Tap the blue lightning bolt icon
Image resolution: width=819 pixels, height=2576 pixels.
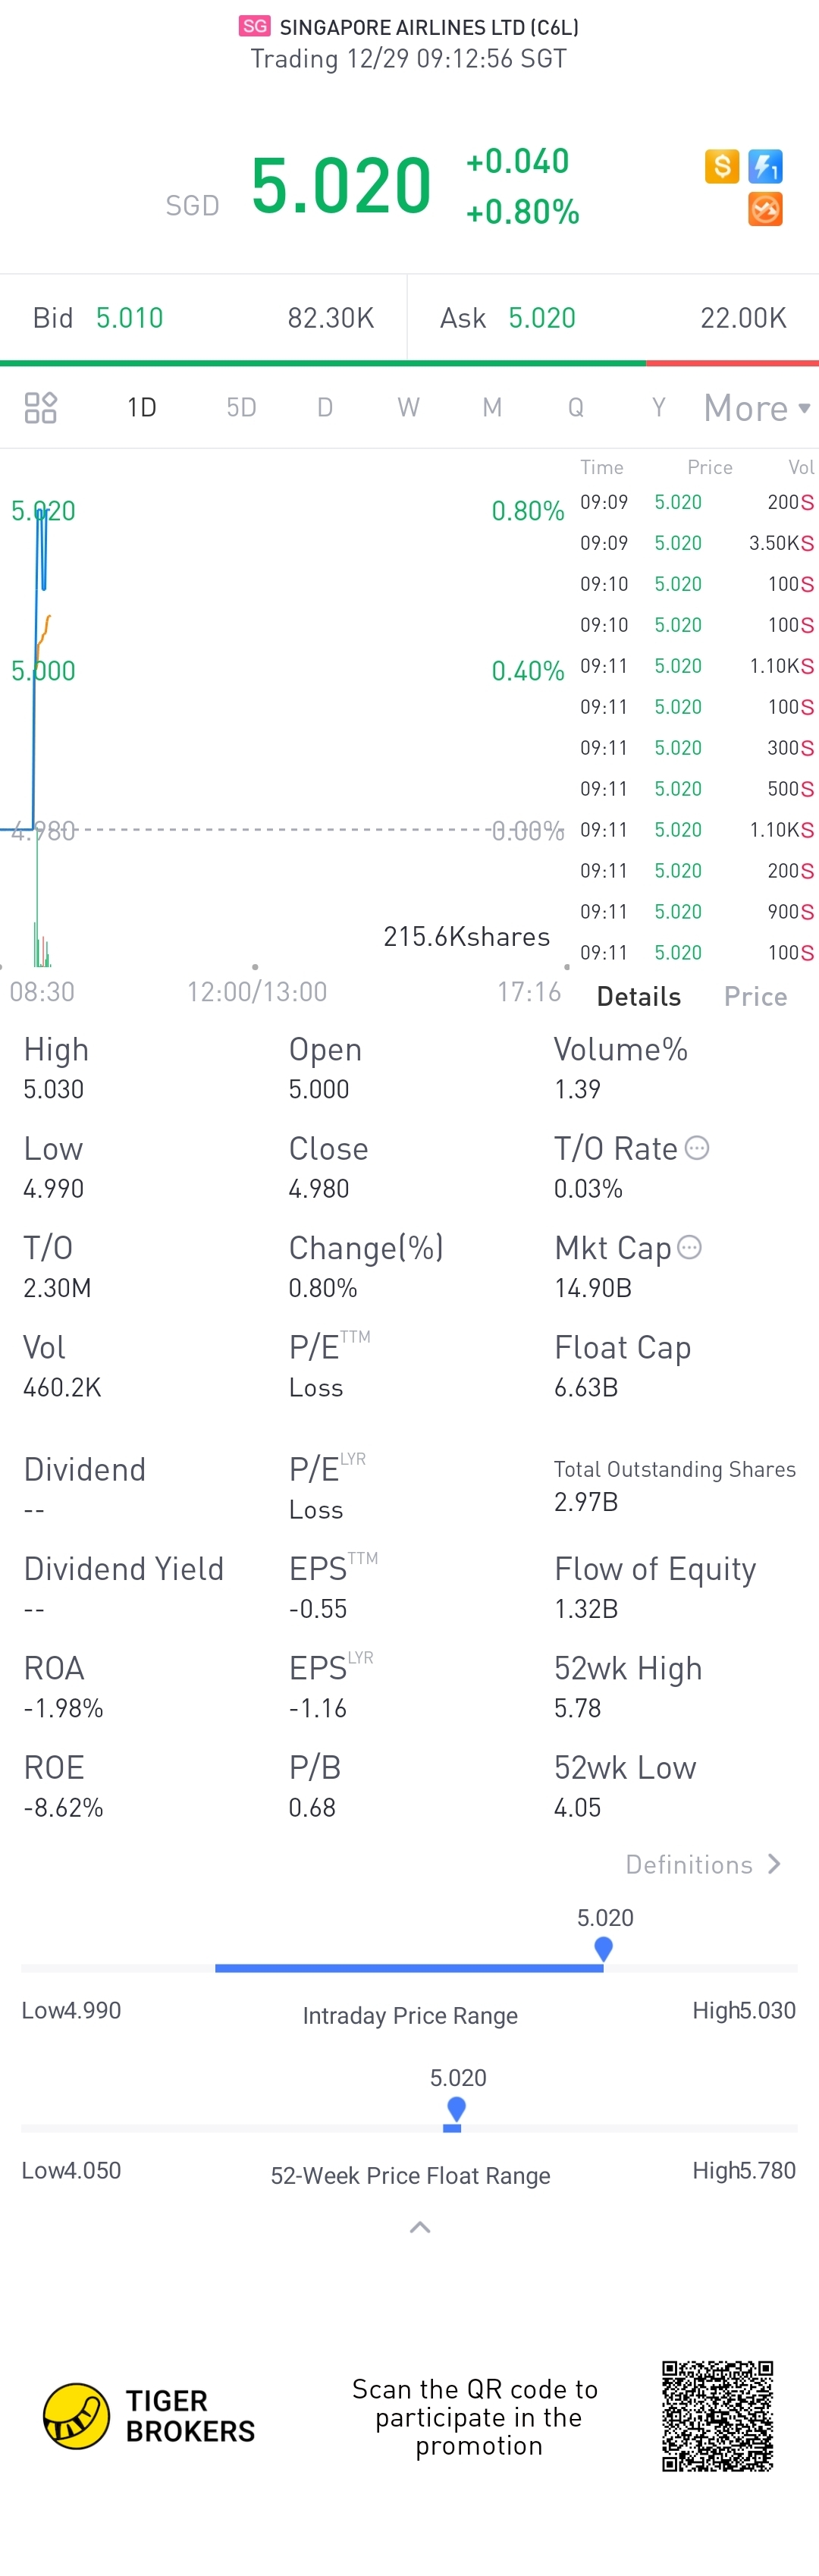pos(765,166)
